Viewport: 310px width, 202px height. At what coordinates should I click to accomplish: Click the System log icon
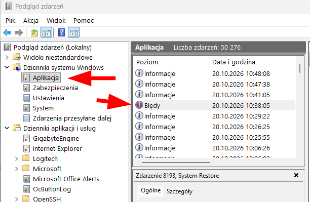[26, 108]
